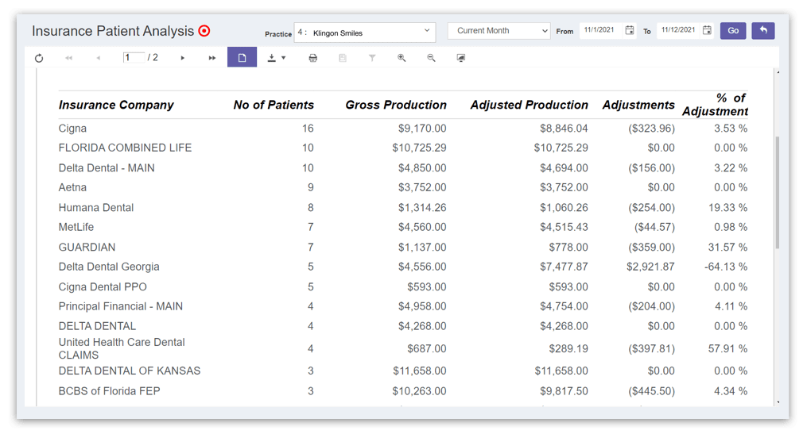Open the From date calendar picker

click(630, 30)
